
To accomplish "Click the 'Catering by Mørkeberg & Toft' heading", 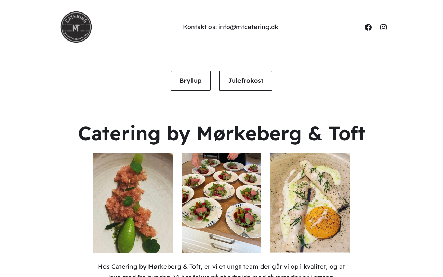I will [x=221, y=133].
